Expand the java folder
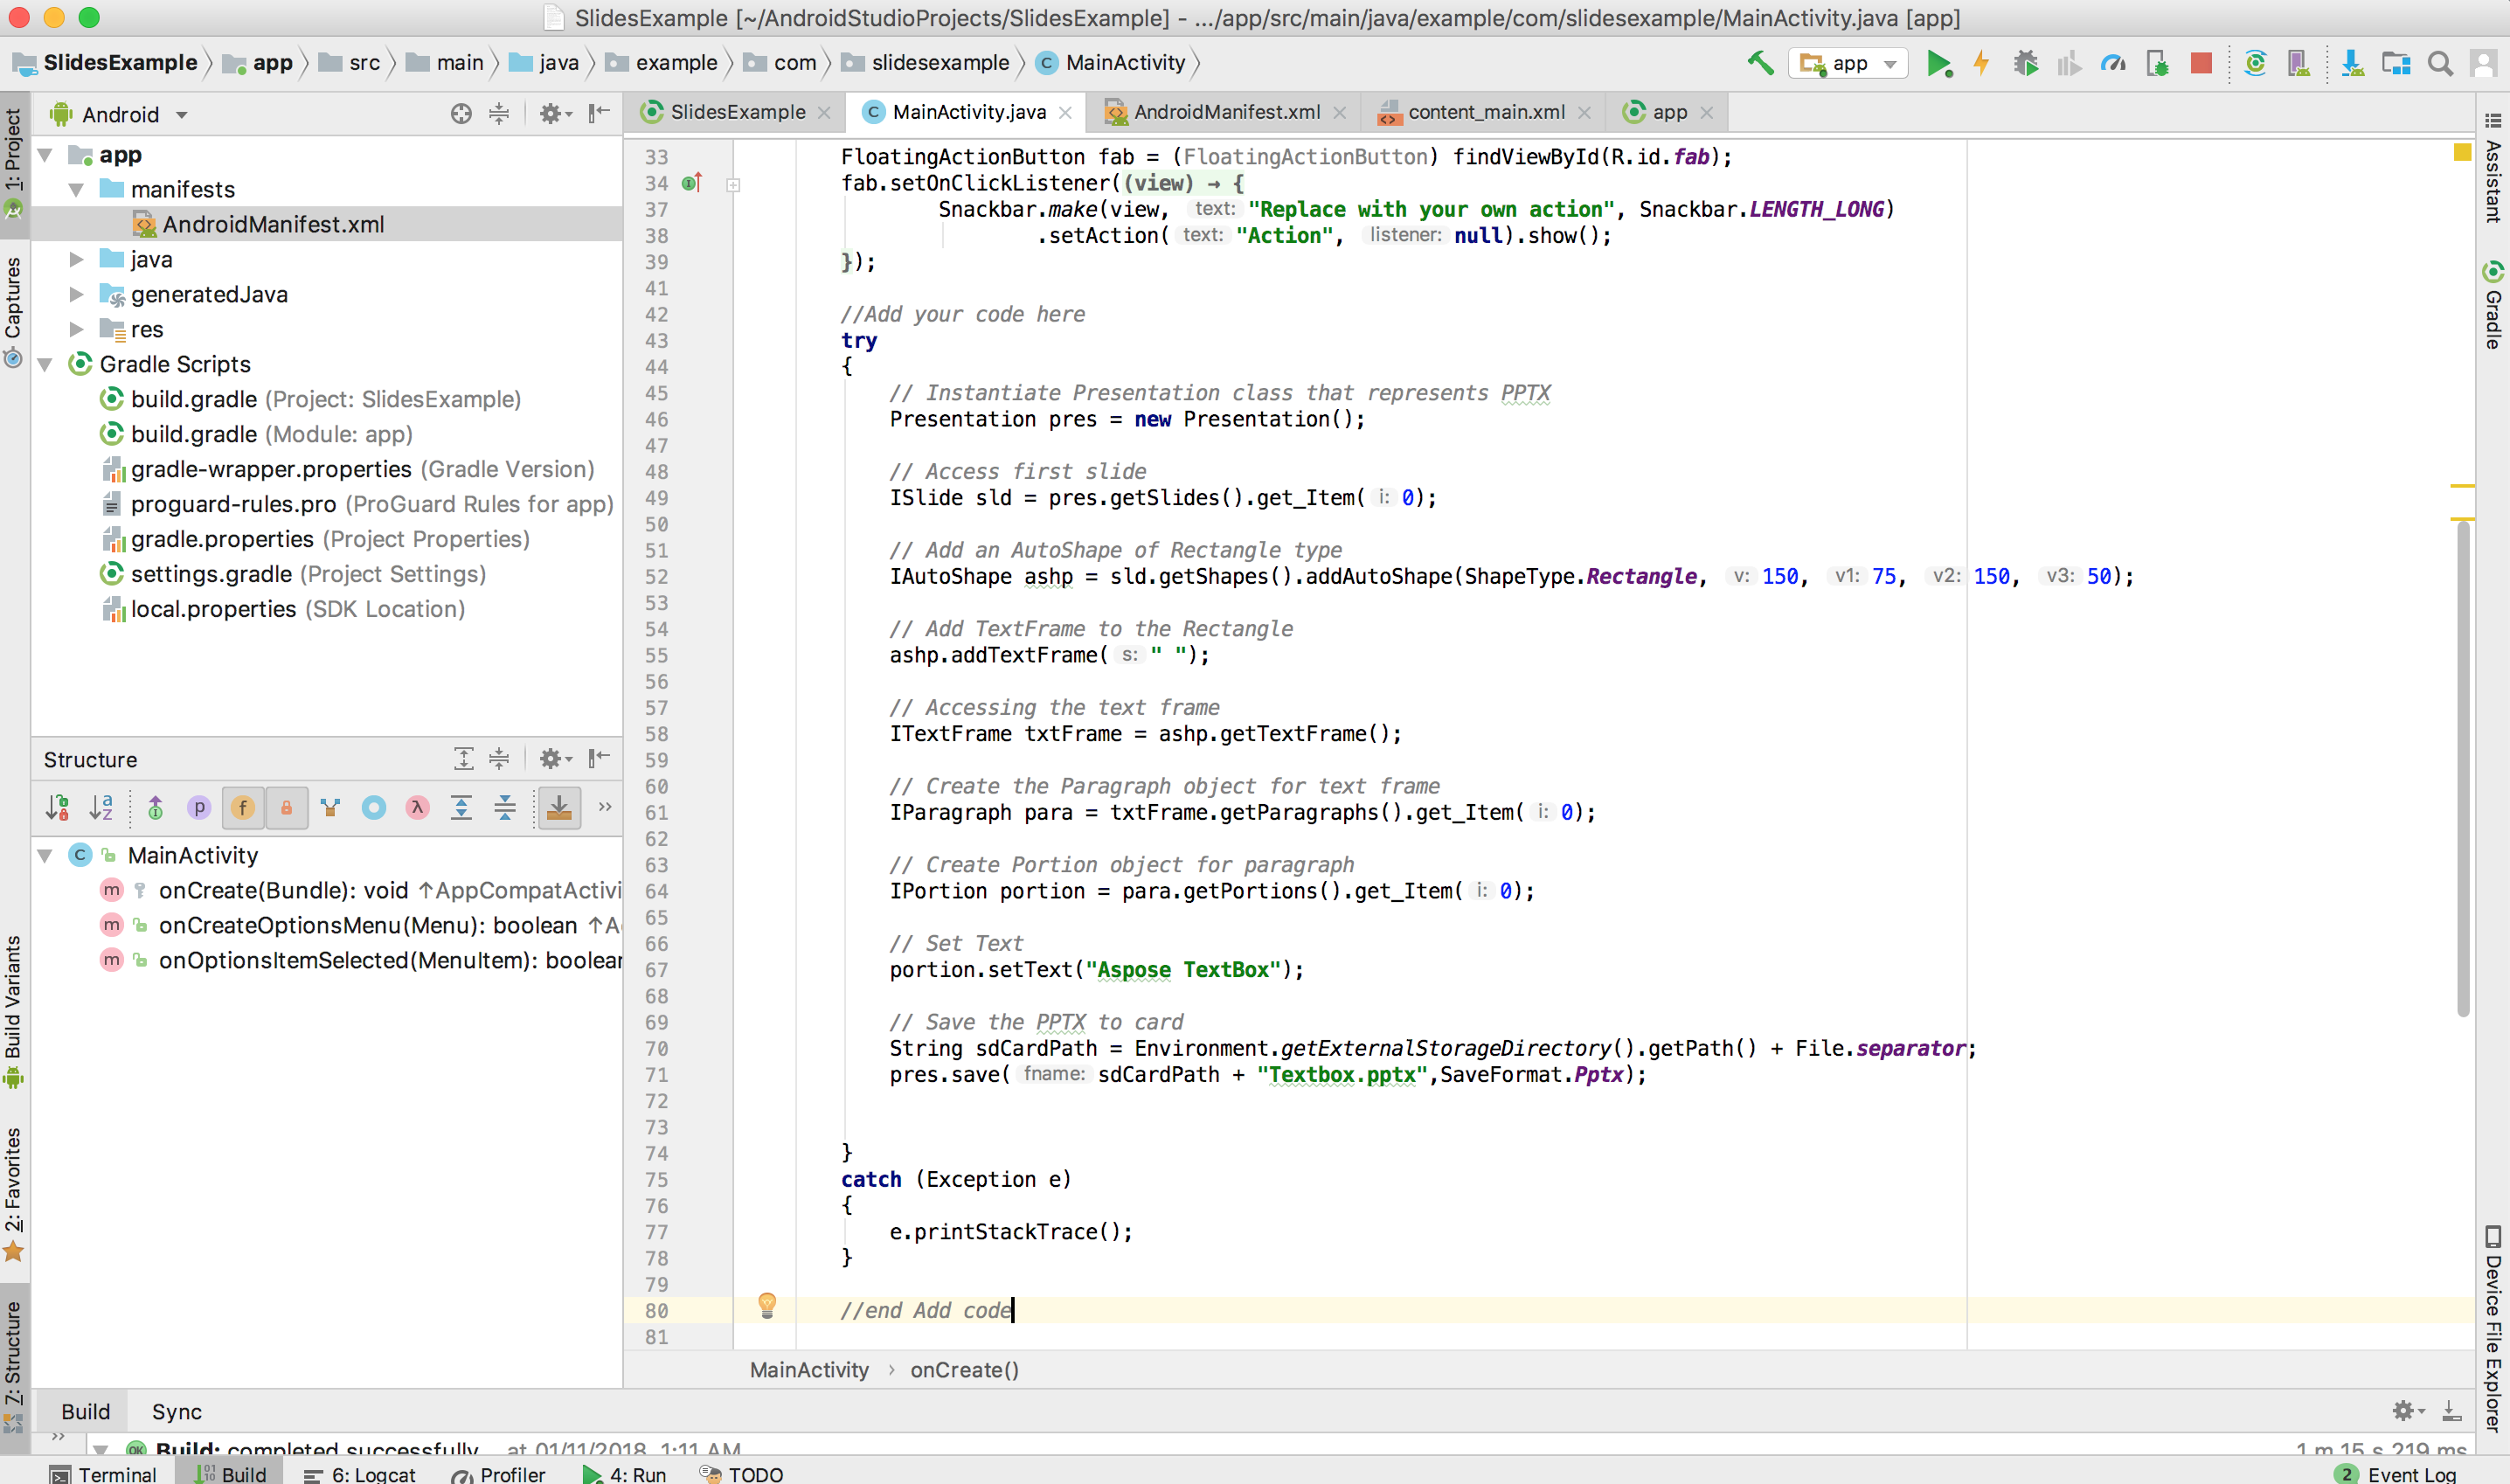2510x1484 pixels. (x=76, y=260)
